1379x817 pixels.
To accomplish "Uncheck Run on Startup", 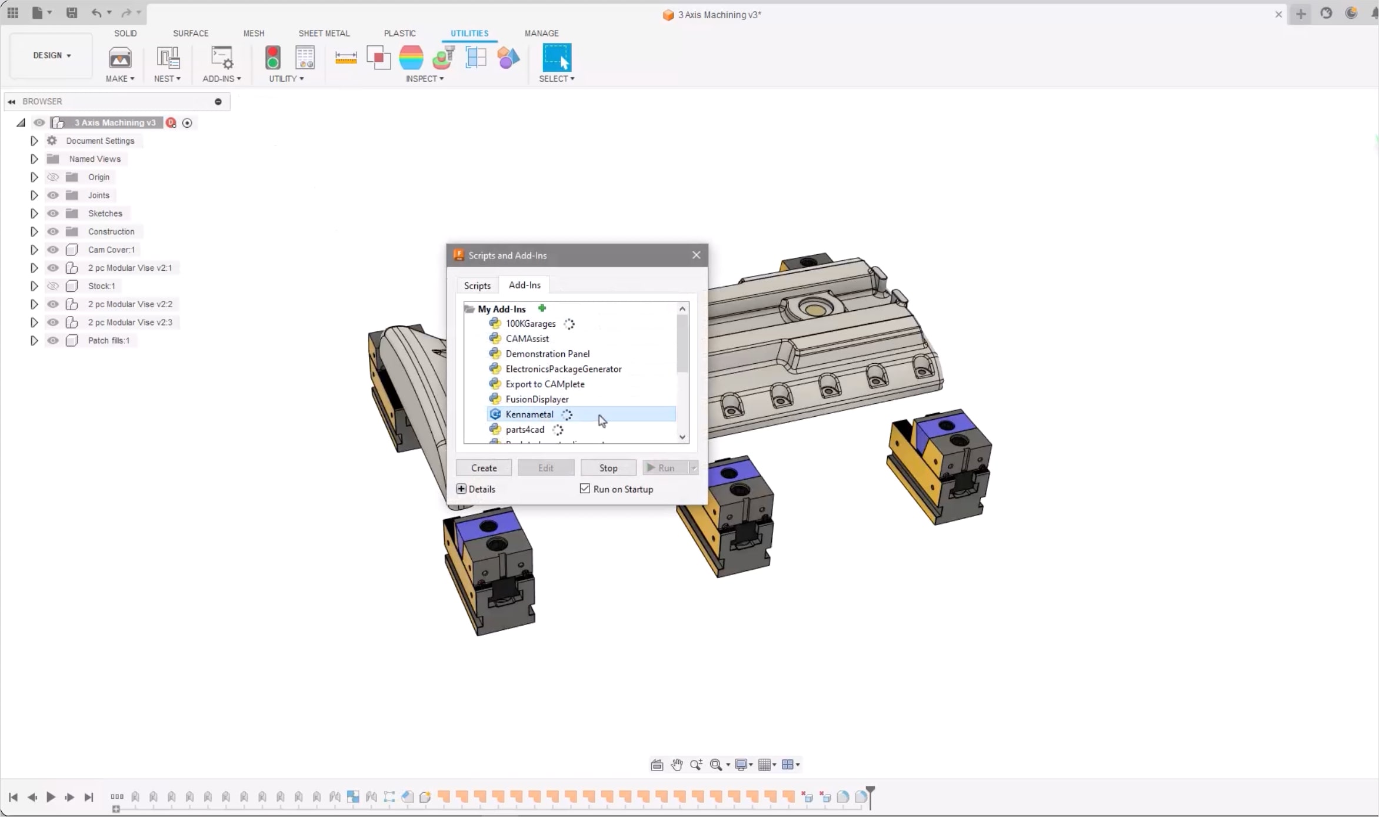I will [584, 489].
